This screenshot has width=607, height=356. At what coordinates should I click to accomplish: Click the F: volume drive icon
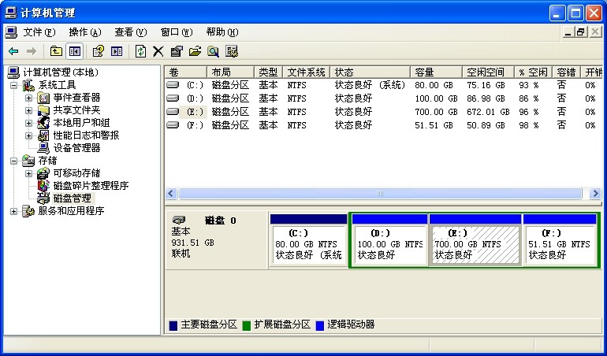coord(173,125)
